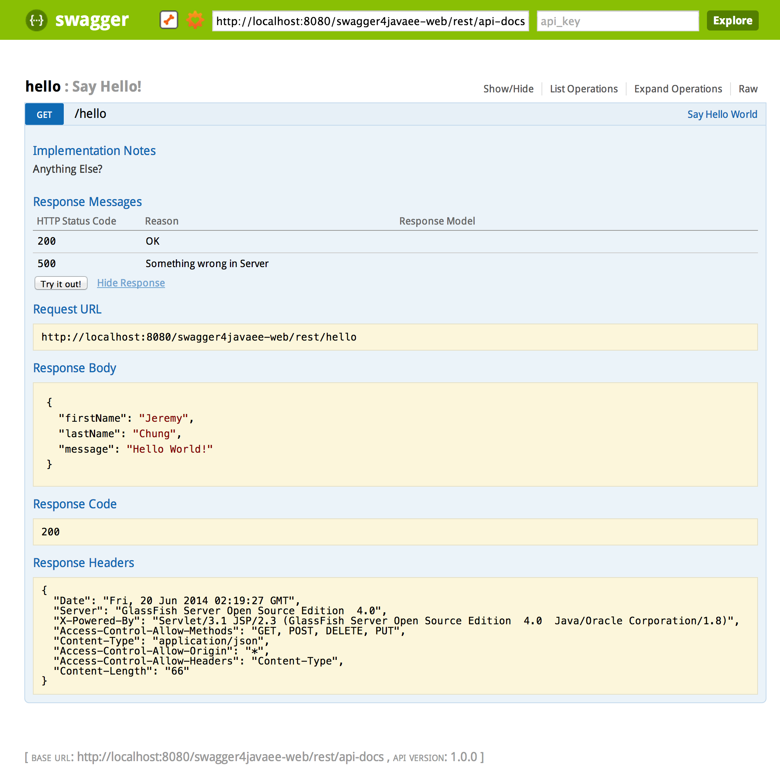Toggle the hello resource heading
Image resolution: width=780 pixels, height=765 pixels.
point(43,86)
